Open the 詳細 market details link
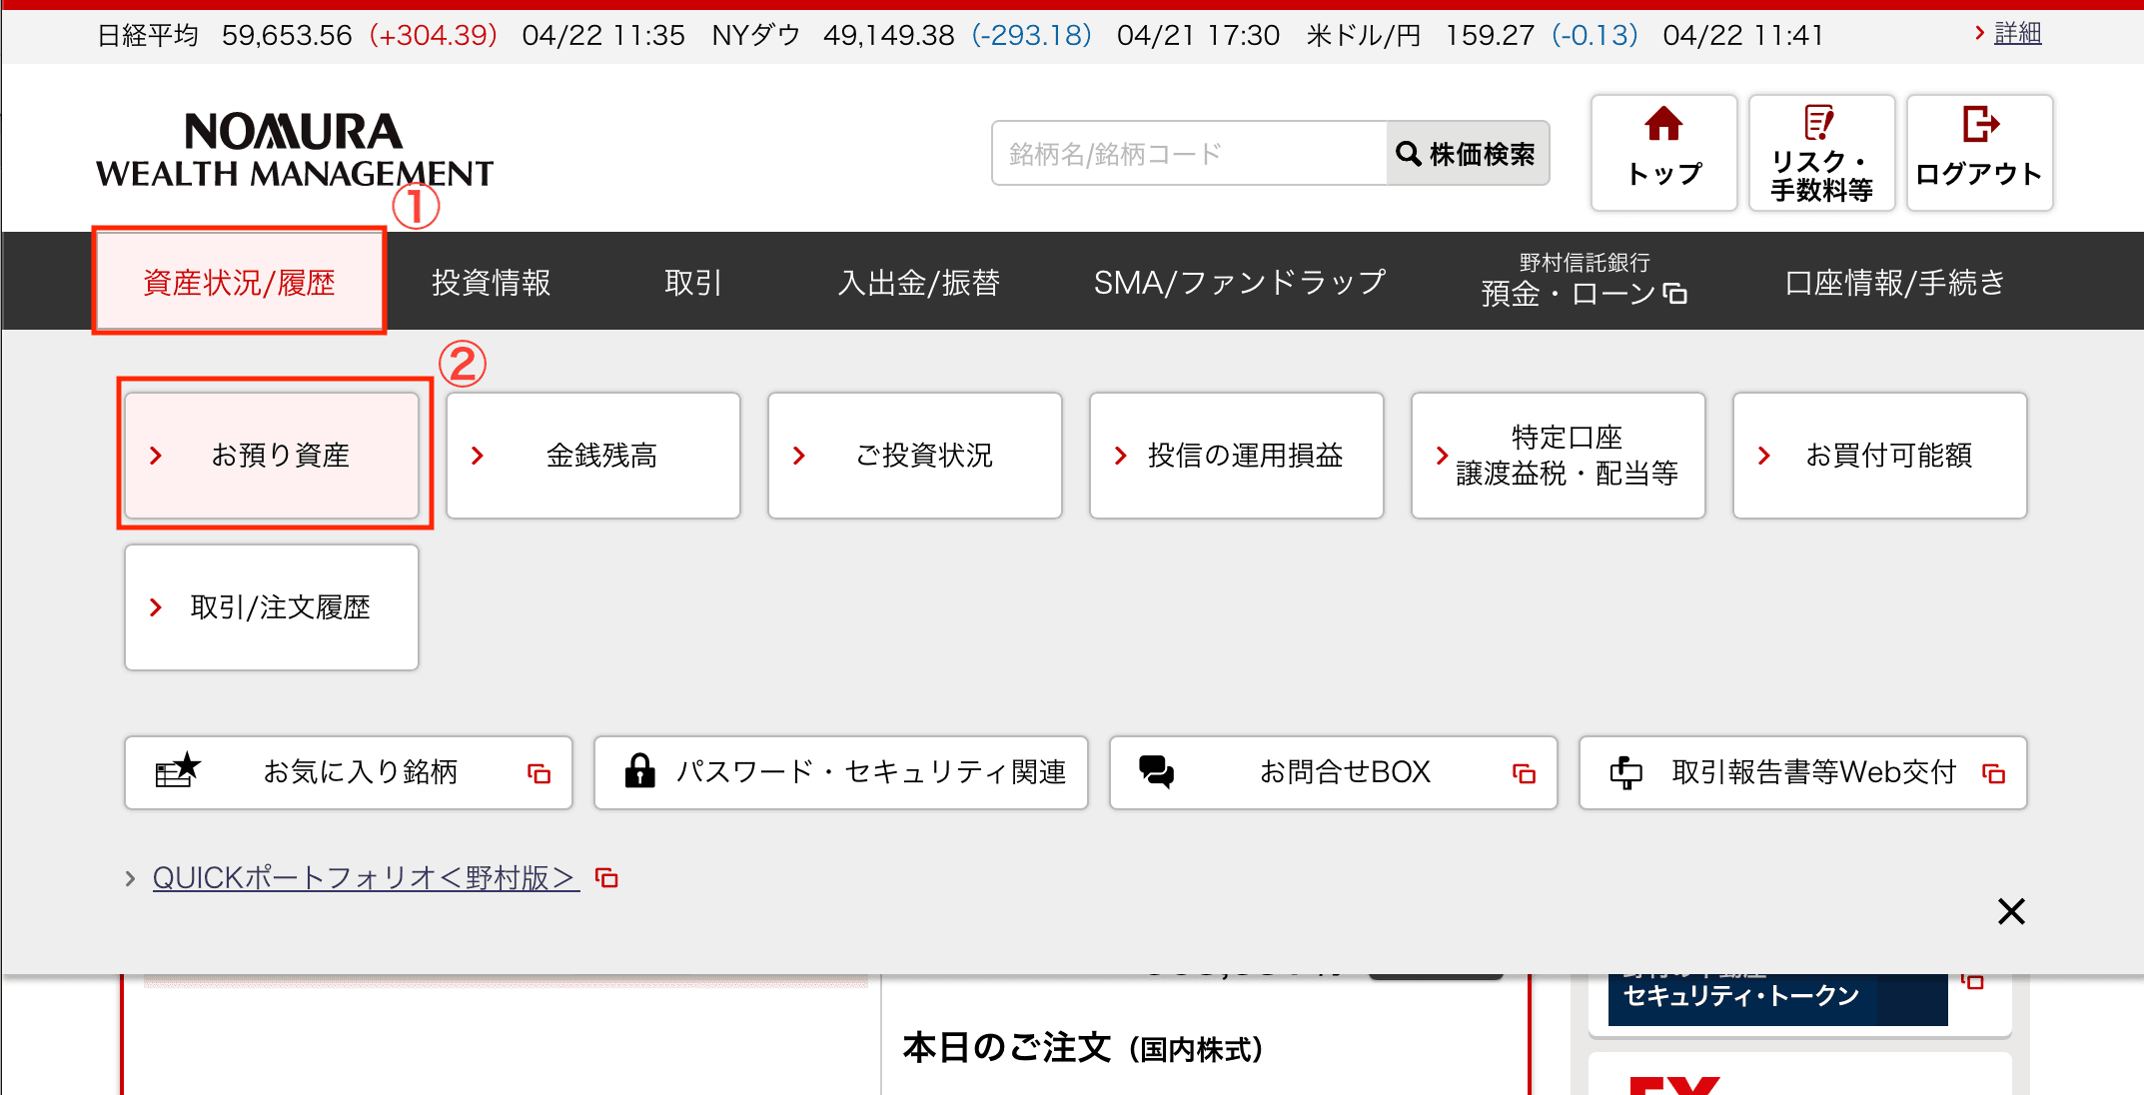Screen dimensions: 2144x1095 2017,34
